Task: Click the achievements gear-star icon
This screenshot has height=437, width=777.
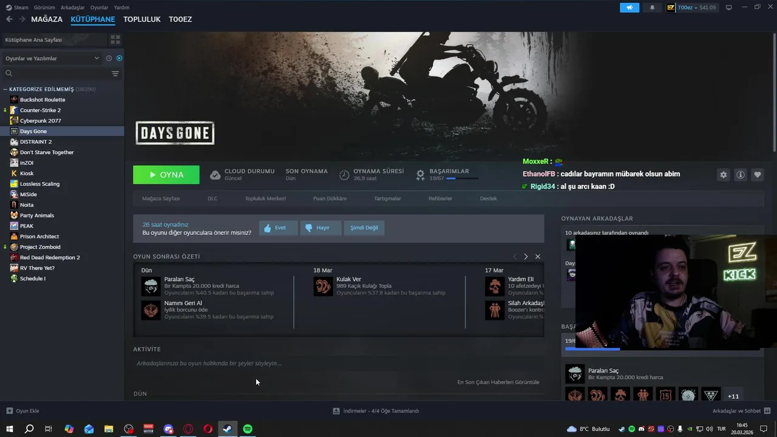Action: (x=420, y=175)
